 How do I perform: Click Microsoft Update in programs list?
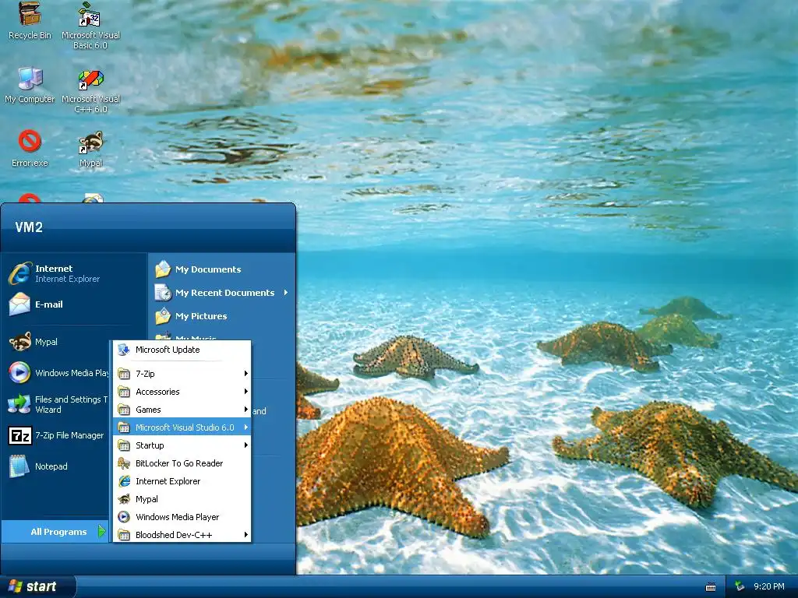click(x=182, y=350)
